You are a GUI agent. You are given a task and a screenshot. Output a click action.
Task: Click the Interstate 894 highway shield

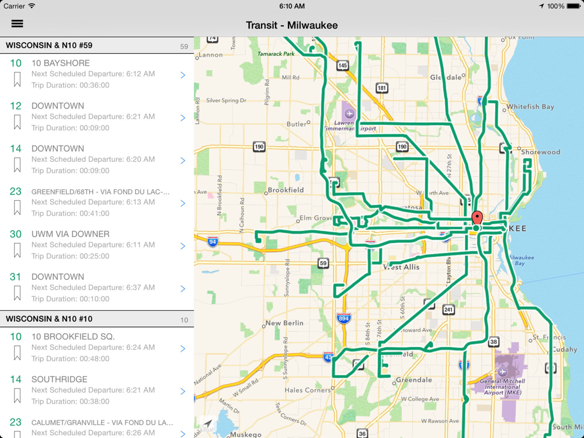click(x=343, y=318)
